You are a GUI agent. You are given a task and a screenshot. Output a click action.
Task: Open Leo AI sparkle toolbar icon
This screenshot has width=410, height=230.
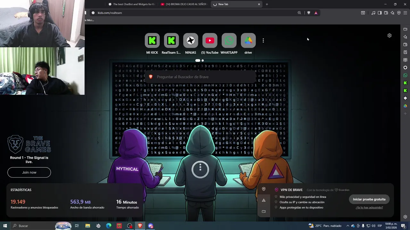coord(392,13)
